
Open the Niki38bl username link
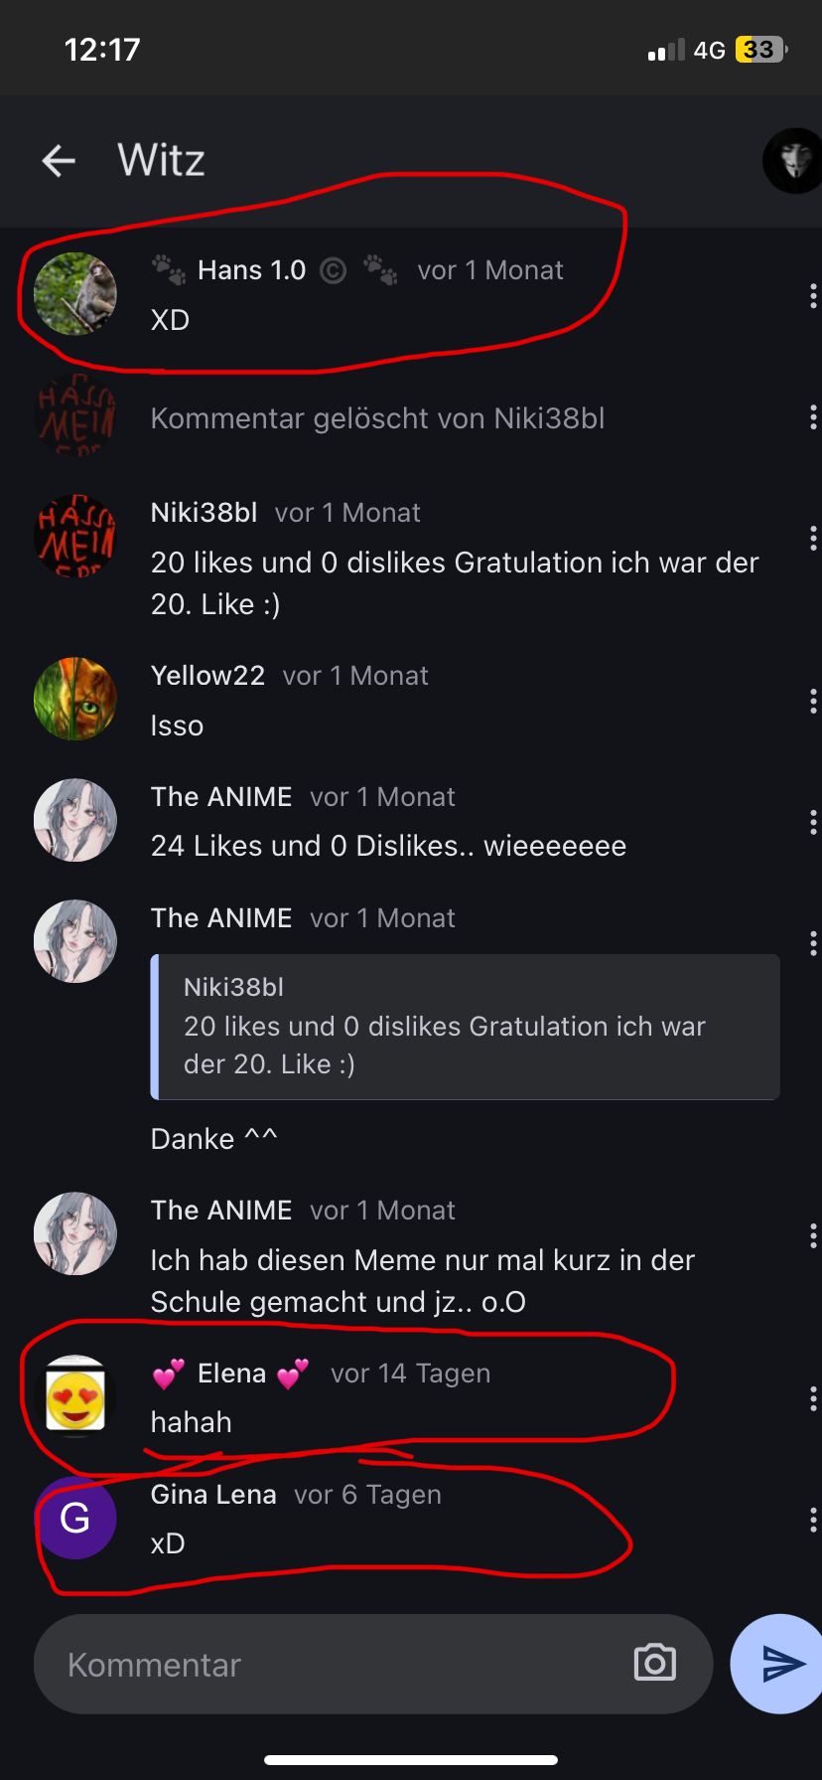204,513
